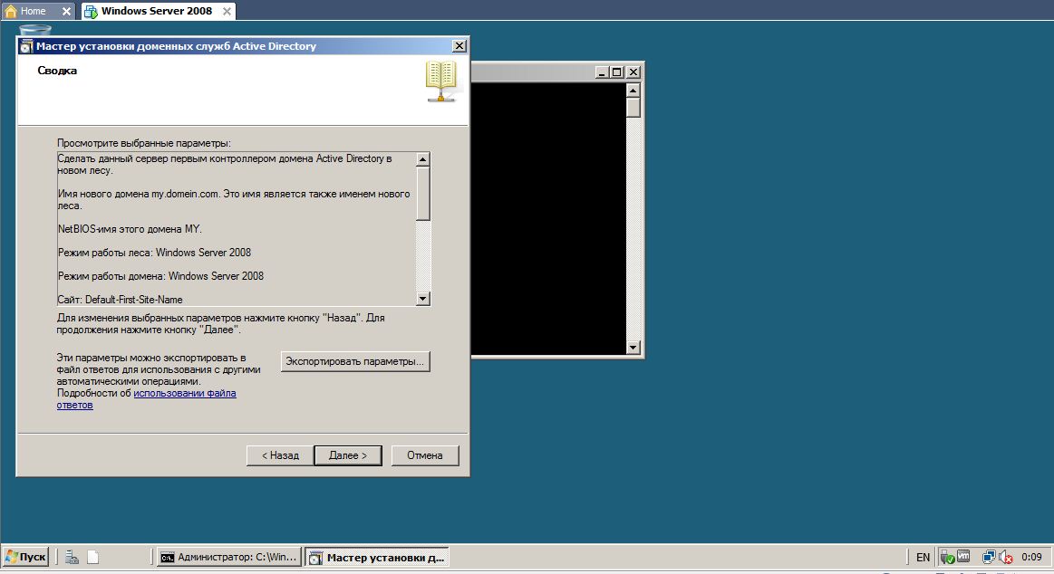Maximize the console window
Viewport: 1054px width, 574px height.
point(617,72)
